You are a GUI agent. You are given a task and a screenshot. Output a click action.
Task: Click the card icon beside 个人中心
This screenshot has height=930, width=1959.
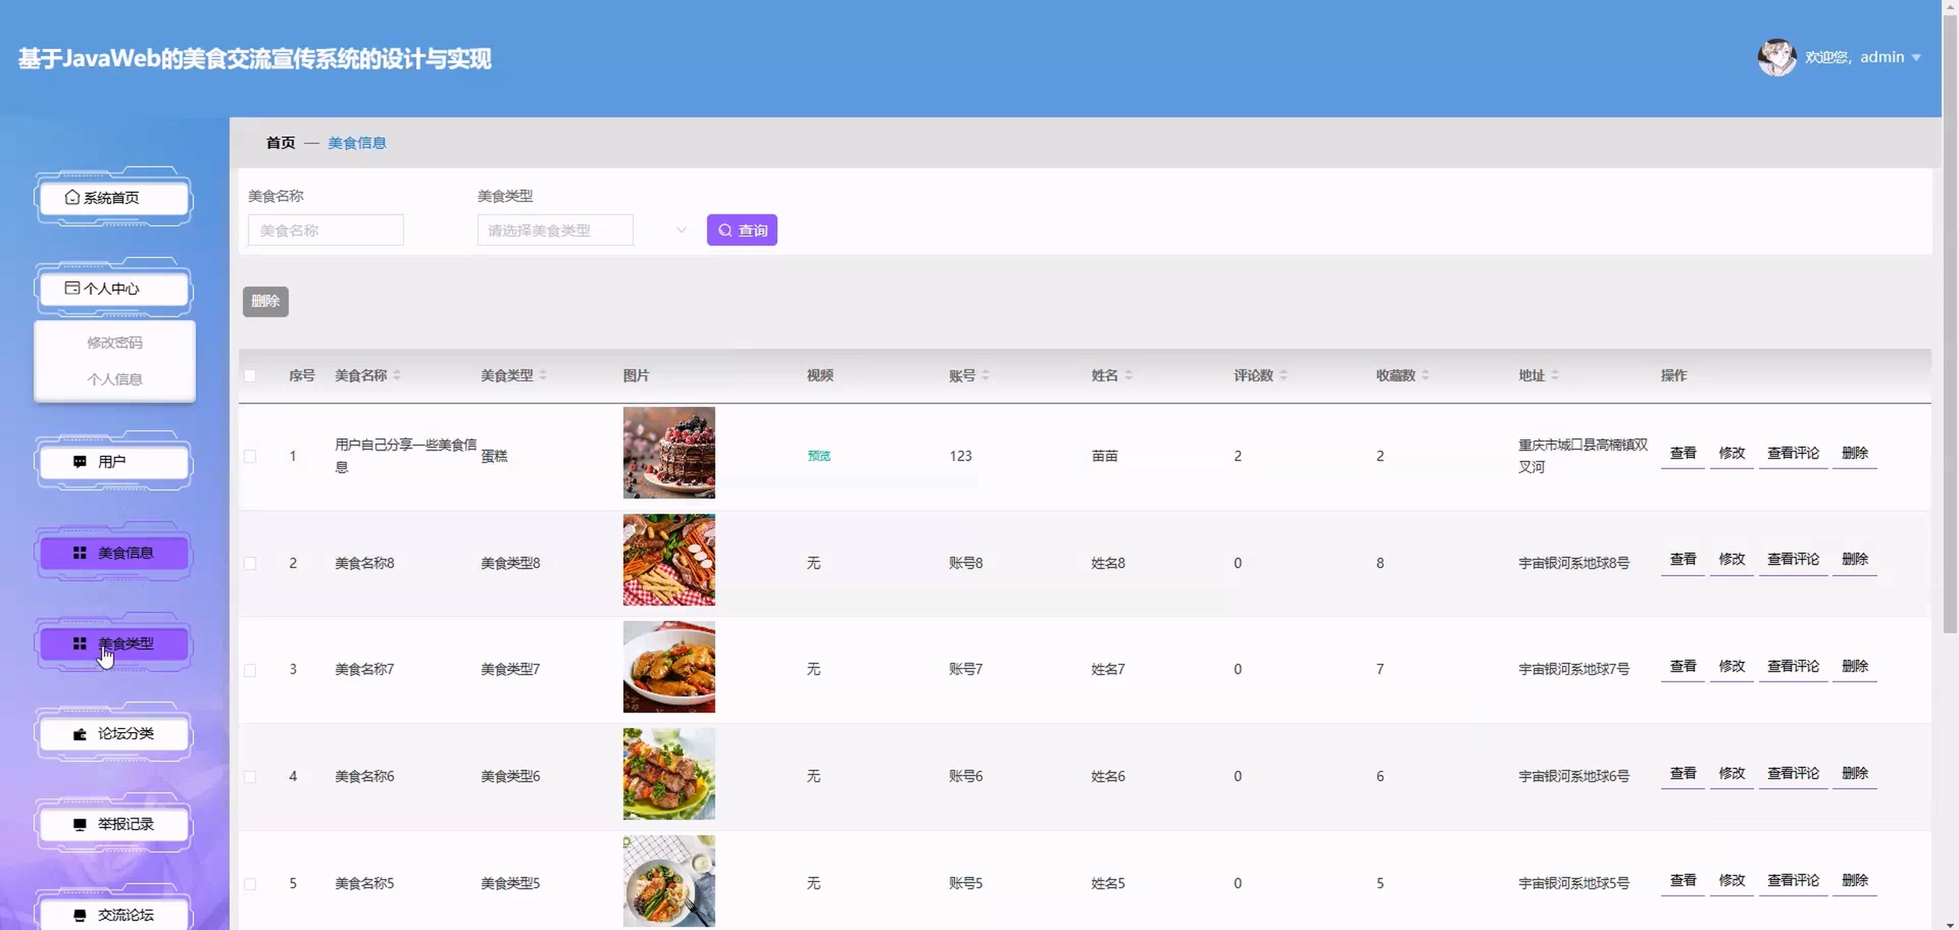[x=72, y=288]
